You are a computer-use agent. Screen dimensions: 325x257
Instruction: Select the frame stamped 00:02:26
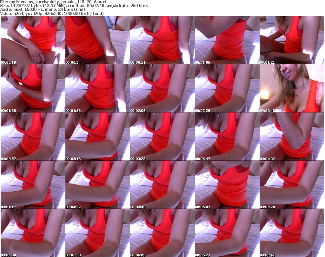227,88
